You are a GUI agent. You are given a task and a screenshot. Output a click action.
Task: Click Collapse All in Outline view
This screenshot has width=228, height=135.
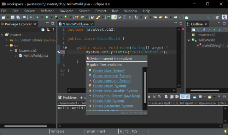coord(194,30)
